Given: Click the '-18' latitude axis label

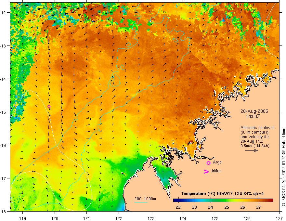Looking at the screenshot, I should click(x=3, y=211).
